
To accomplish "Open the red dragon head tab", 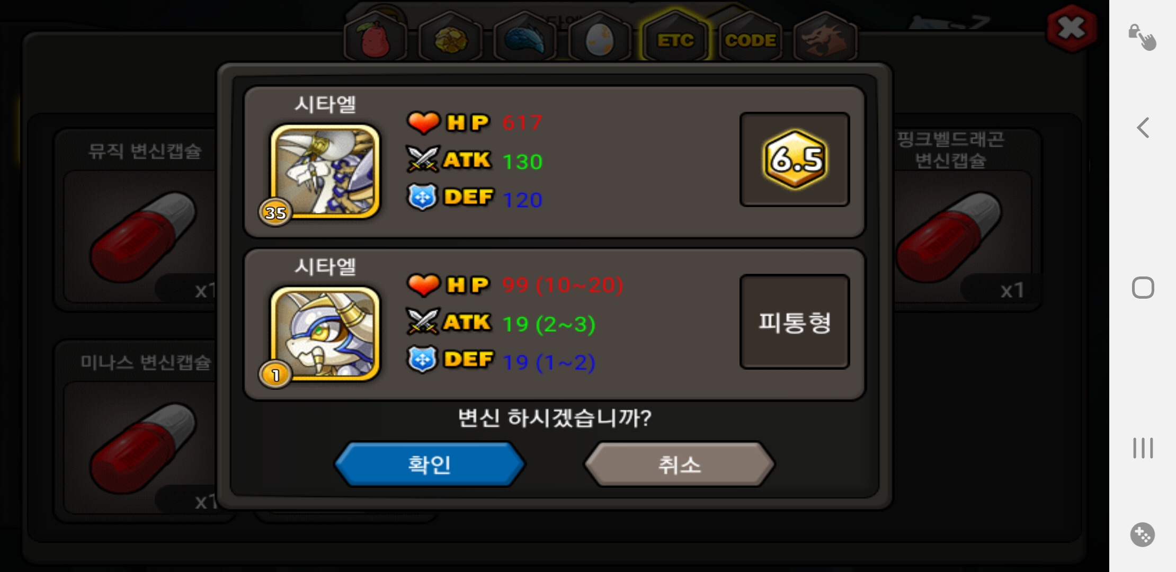I will [825, 37].
